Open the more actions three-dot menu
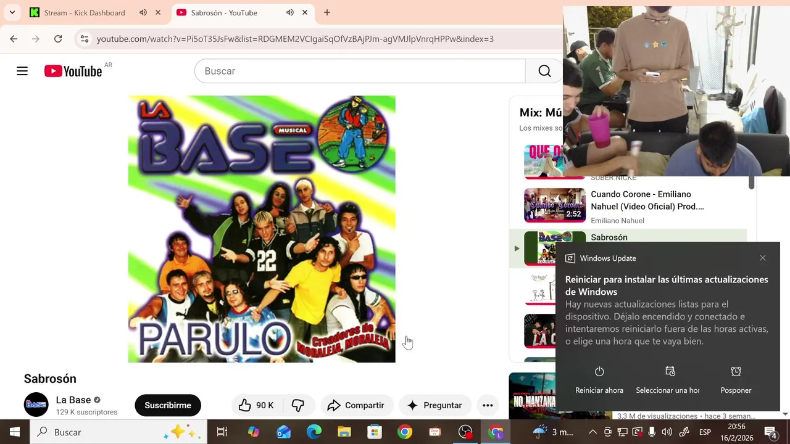This screenshot has height=444, width=790. coord(488,405)
